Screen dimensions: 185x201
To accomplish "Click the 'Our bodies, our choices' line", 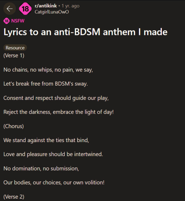I will pos(54,183).
